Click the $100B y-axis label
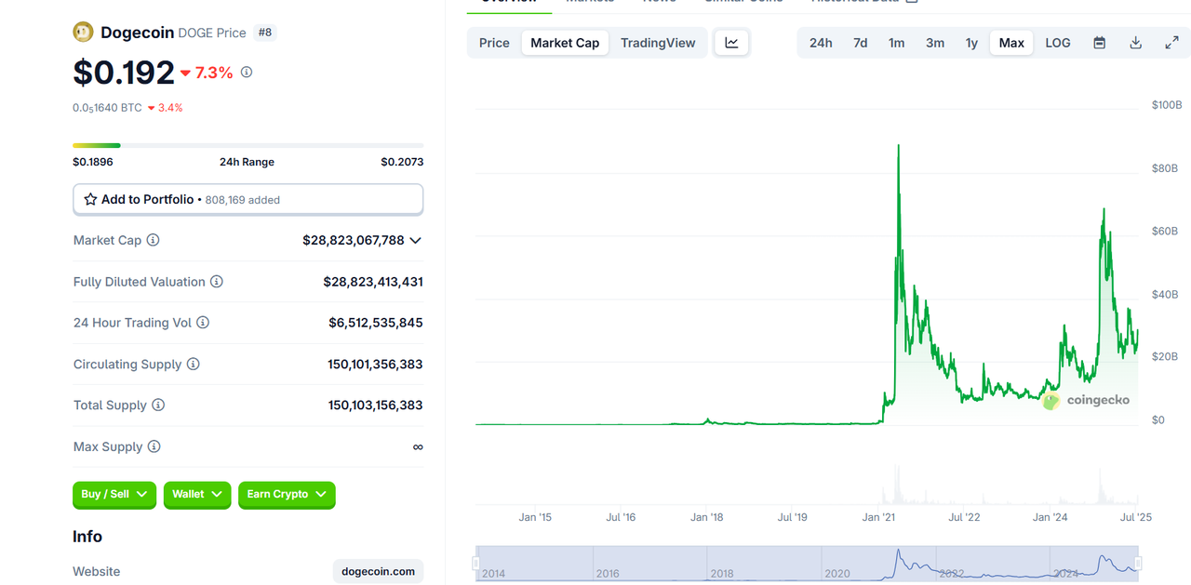Viewport: 1191px width, 585px height. 1167,105
